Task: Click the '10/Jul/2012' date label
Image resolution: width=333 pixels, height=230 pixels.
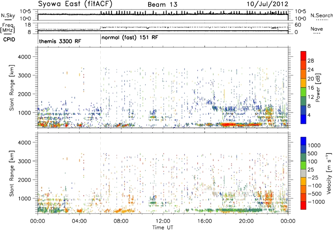Action: (x=267, y=4)
